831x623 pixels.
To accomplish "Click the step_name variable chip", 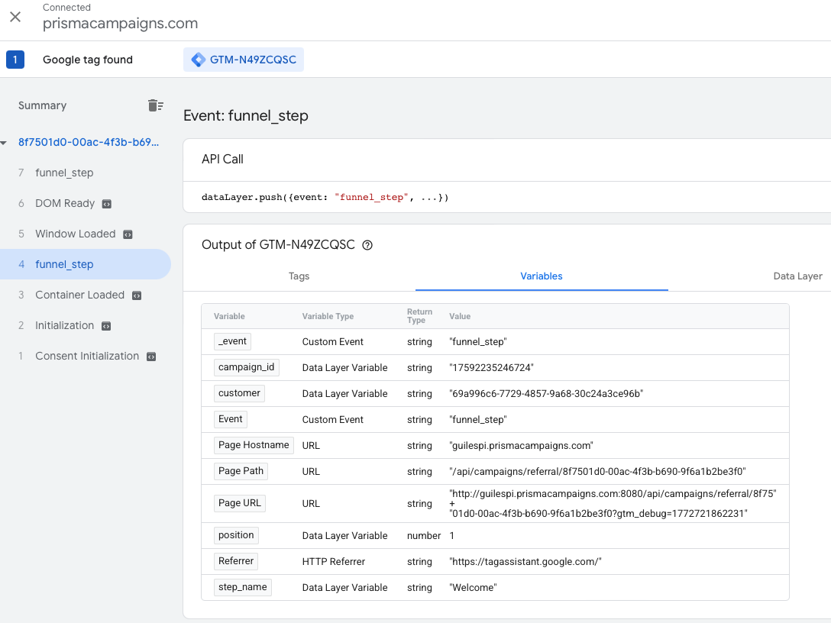I will tap(244, 587).
